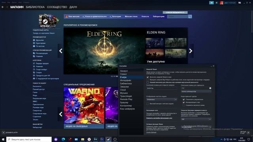Open the СООБЩЕСТВО tab
The image size is (253, 142).
(x=57, y=7)
